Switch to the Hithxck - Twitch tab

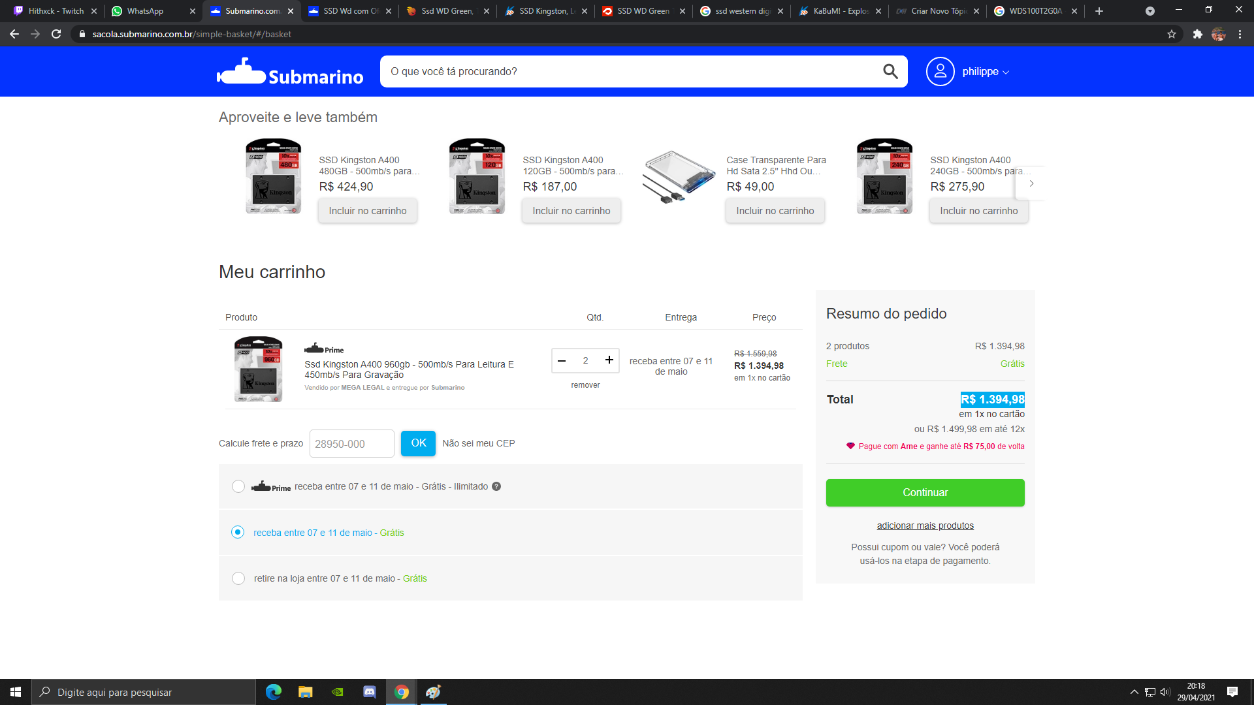click(x=56, y=11)
